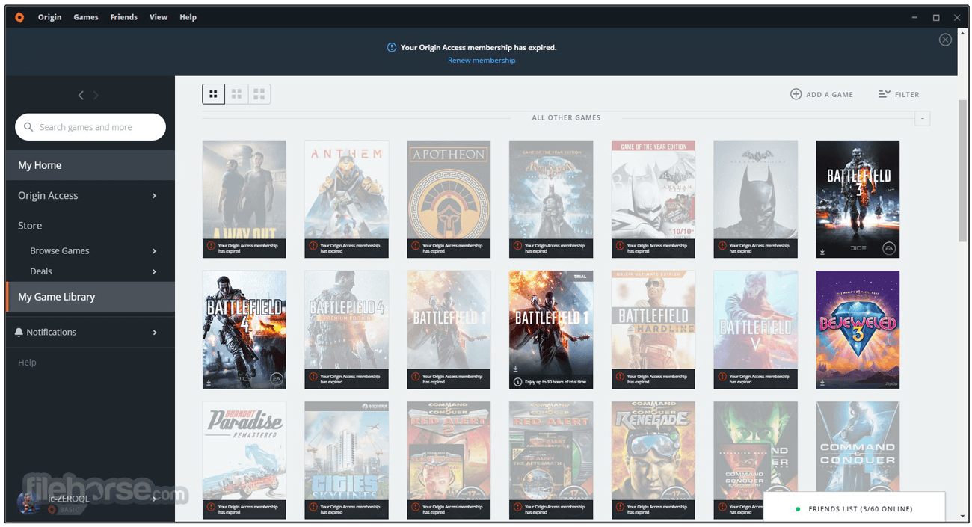Select Battlefield Hardline tile
972x527 pixels.
(653, 330)
